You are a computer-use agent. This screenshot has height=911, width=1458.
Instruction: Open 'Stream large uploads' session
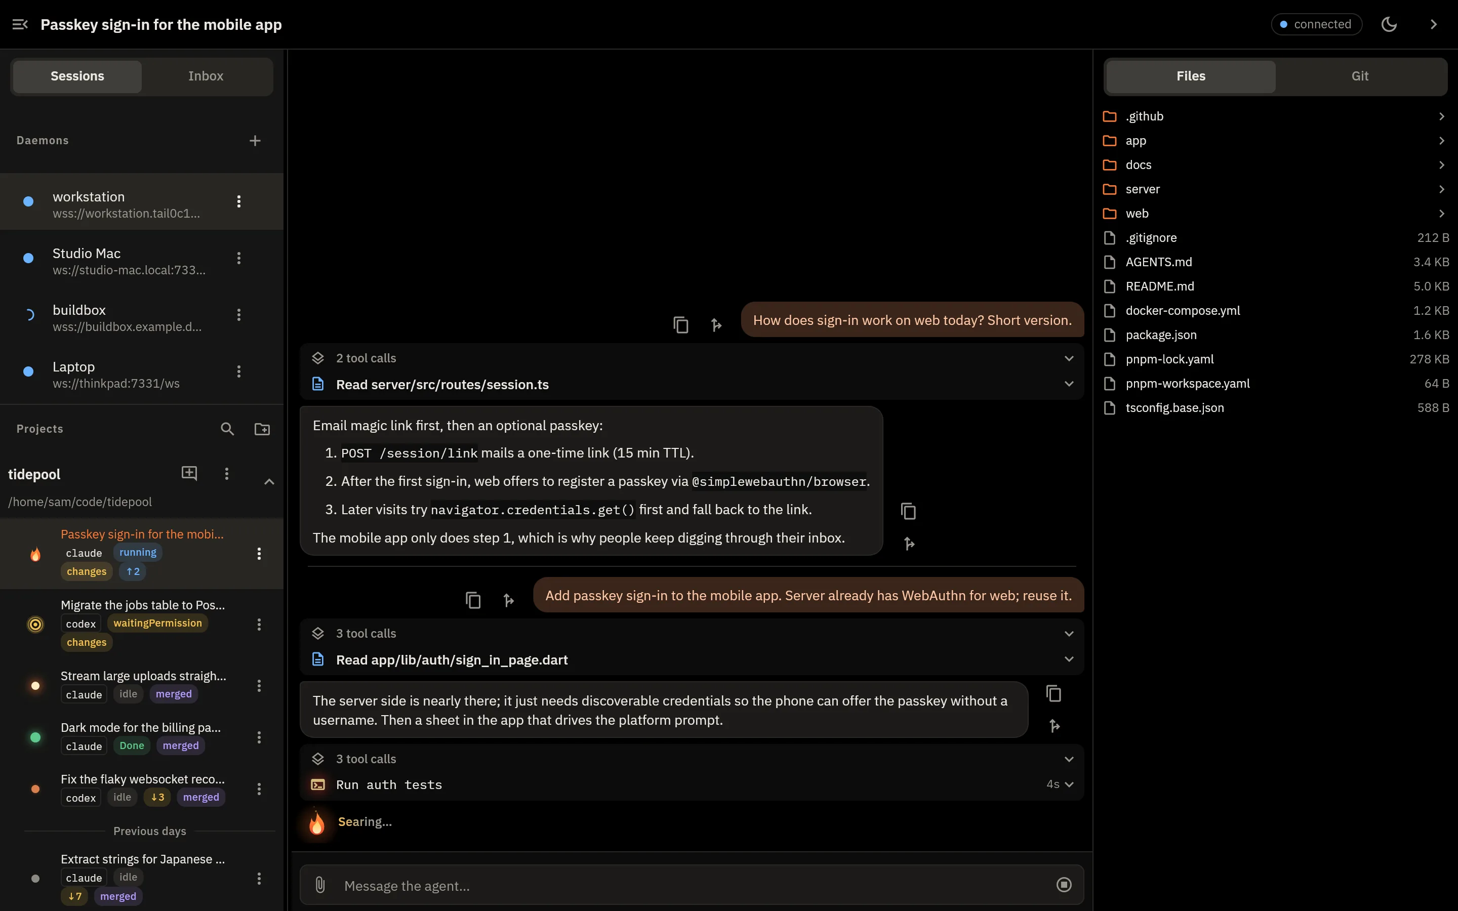tap(142, 685)
